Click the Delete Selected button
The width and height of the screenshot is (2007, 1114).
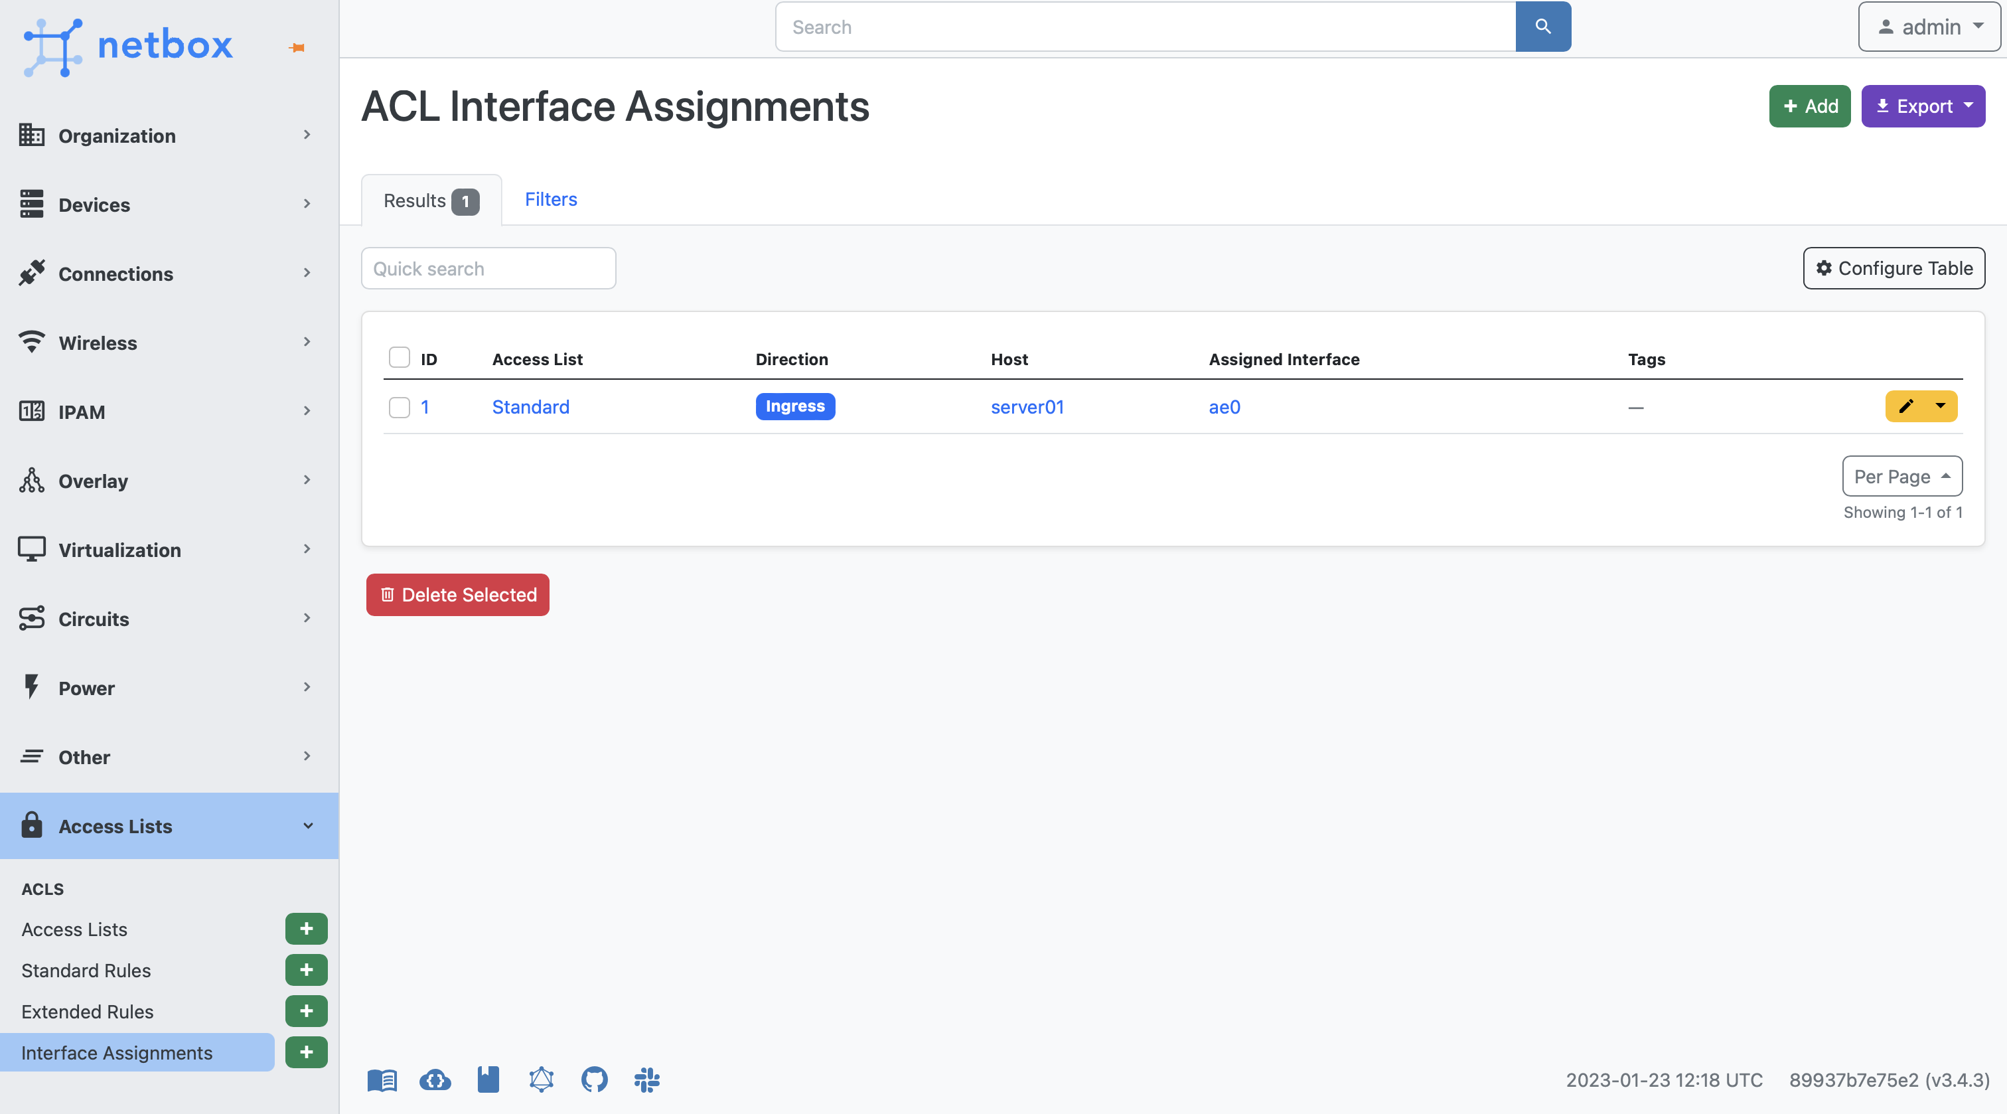[457, 595]
